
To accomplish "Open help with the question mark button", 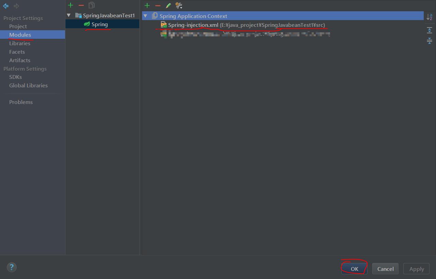I will pos(12,267).
